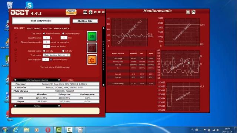The width and height of the screenshot is (237, 133).
Task: Switch to the GPU : 3D tab
Action: coord(47,28)
